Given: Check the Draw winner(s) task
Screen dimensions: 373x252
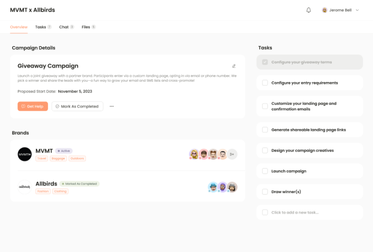Looking at the screenshot, I should (x=265, y=192).
